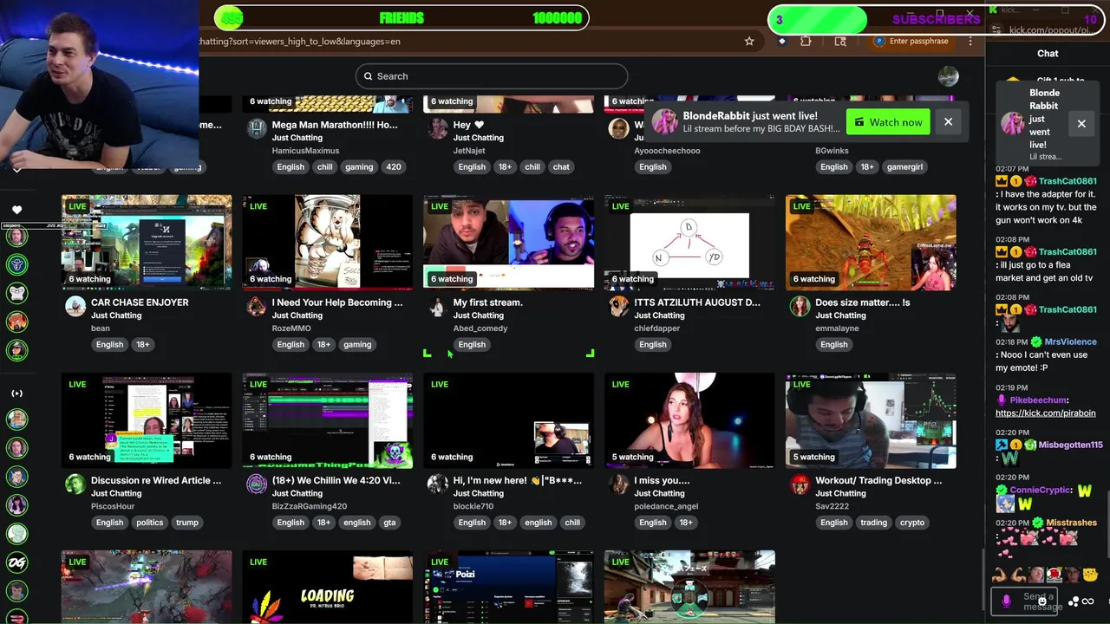Click the infinity icon beside the chat input

coord(1087,601)
